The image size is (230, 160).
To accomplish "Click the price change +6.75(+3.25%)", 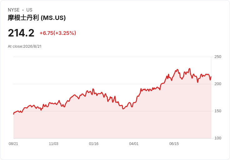I will coord(58,33).
